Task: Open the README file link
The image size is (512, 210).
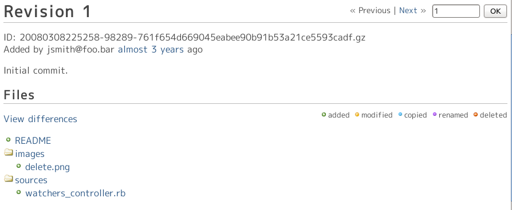Action: [33, 140]
